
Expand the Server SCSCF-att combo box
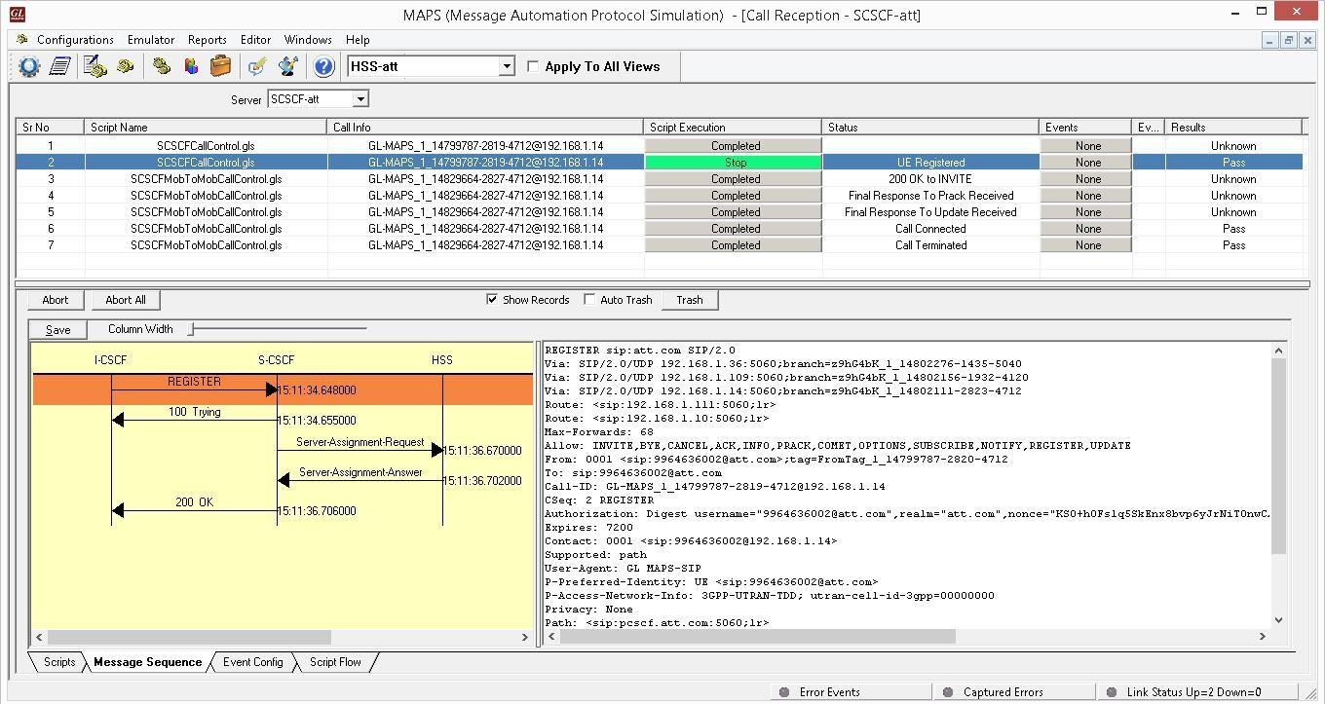360,98
